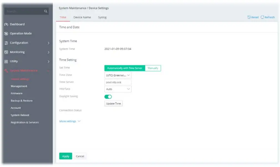Click the Reset clock icon
This screenshot has height=167, width=280.
(249, 17)
